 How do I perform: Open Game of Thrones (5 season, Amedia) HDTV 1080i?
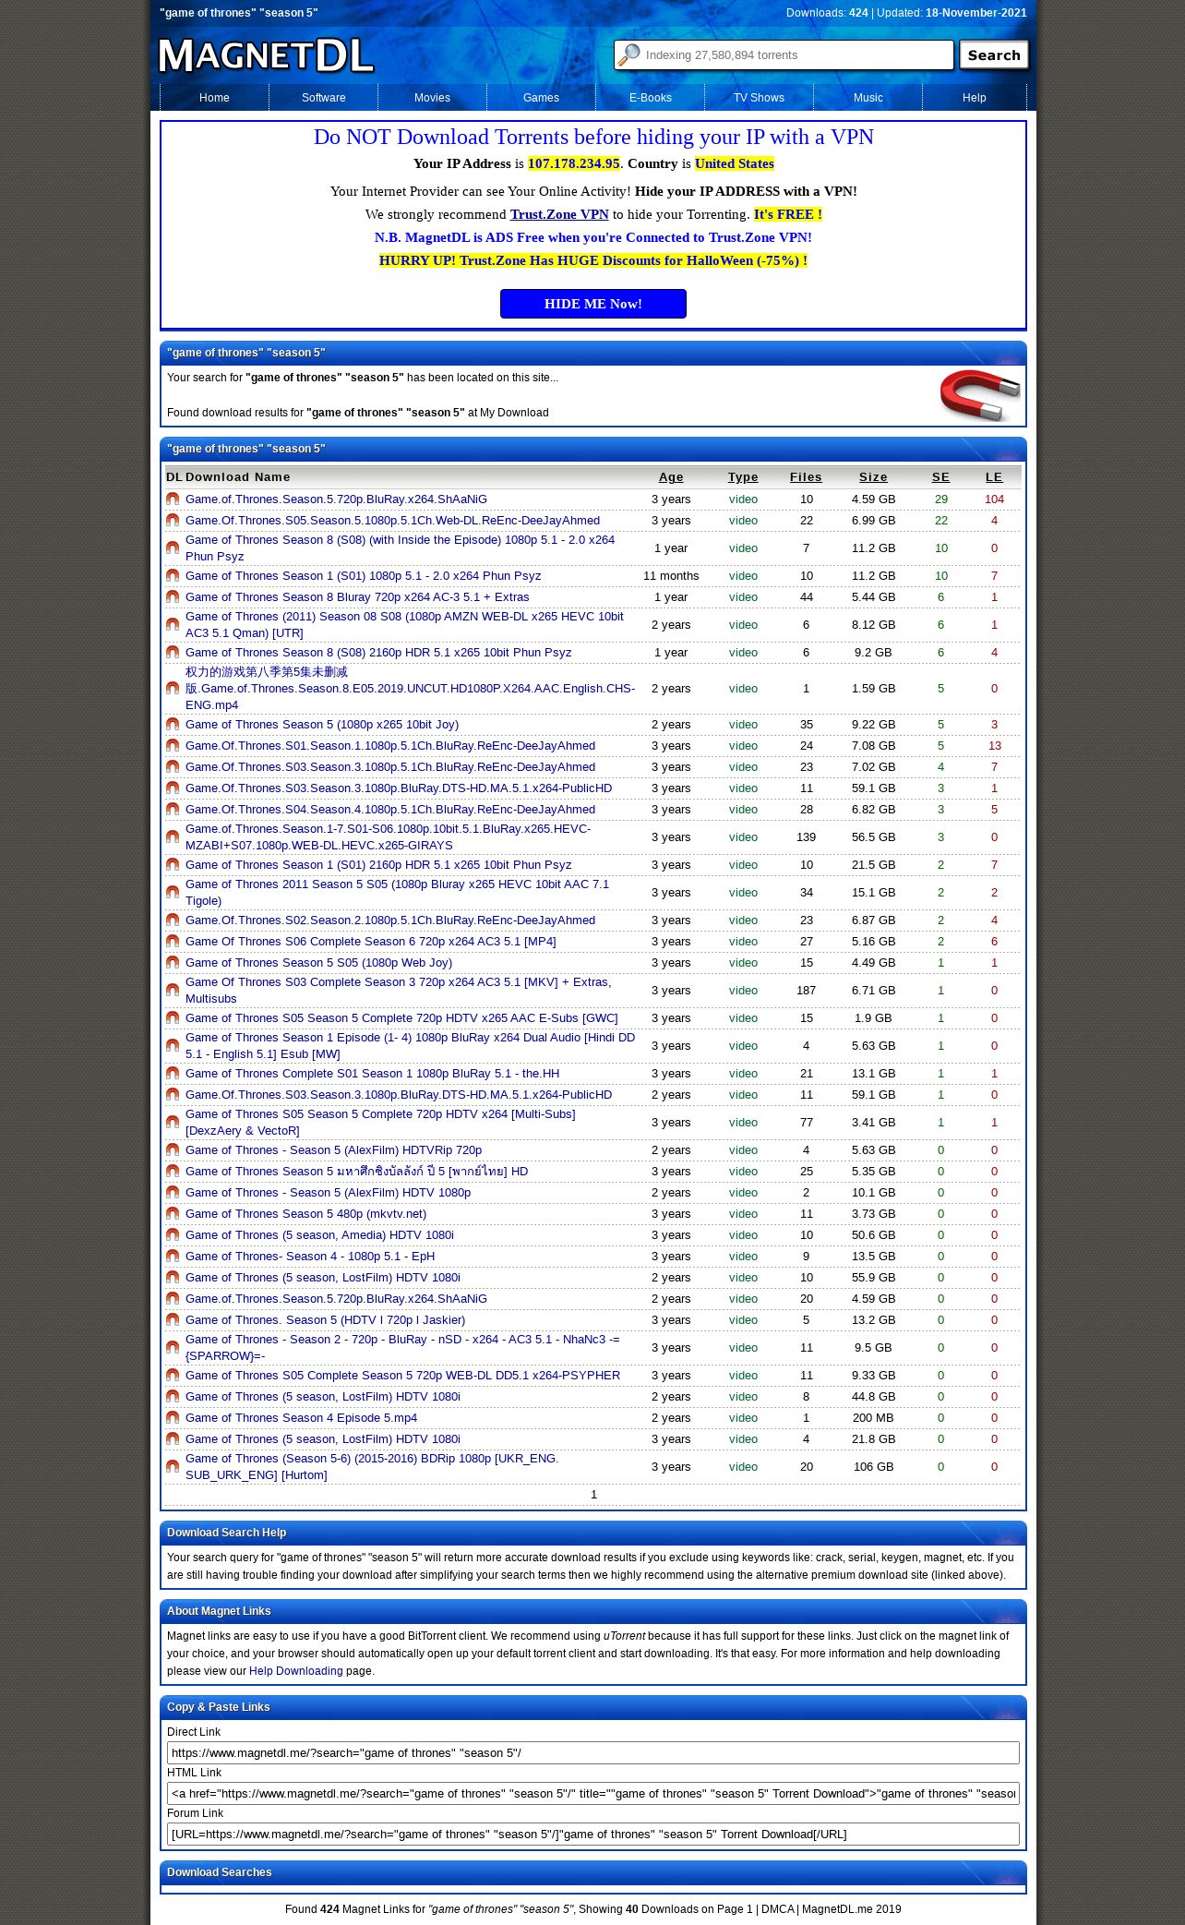tap(319, 1235)
